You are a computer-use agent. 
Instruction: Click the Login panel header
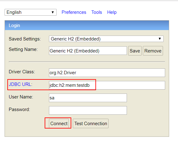87,25
